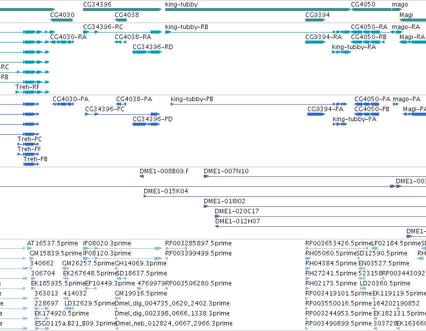Image resolution: width=426 pixels, height=331 pixels.
Task: Click the DME1-012H07 clone label
Action: 238,221
